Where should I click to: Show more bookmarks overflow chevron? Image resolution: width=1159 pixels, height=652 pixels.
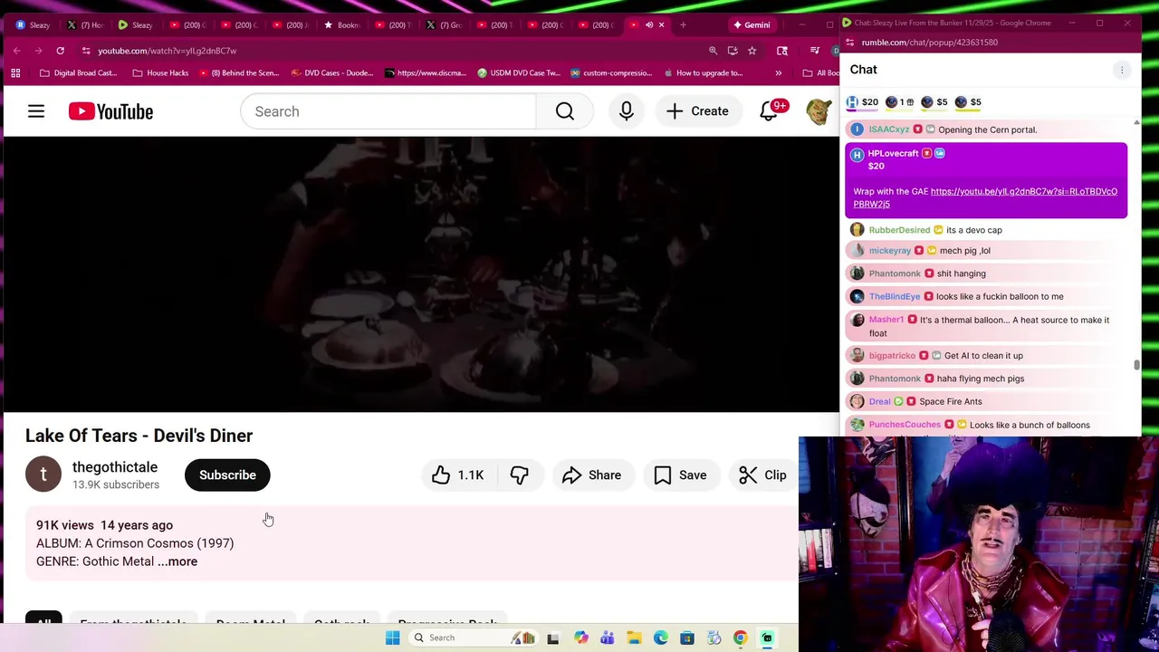click(778, 73)
